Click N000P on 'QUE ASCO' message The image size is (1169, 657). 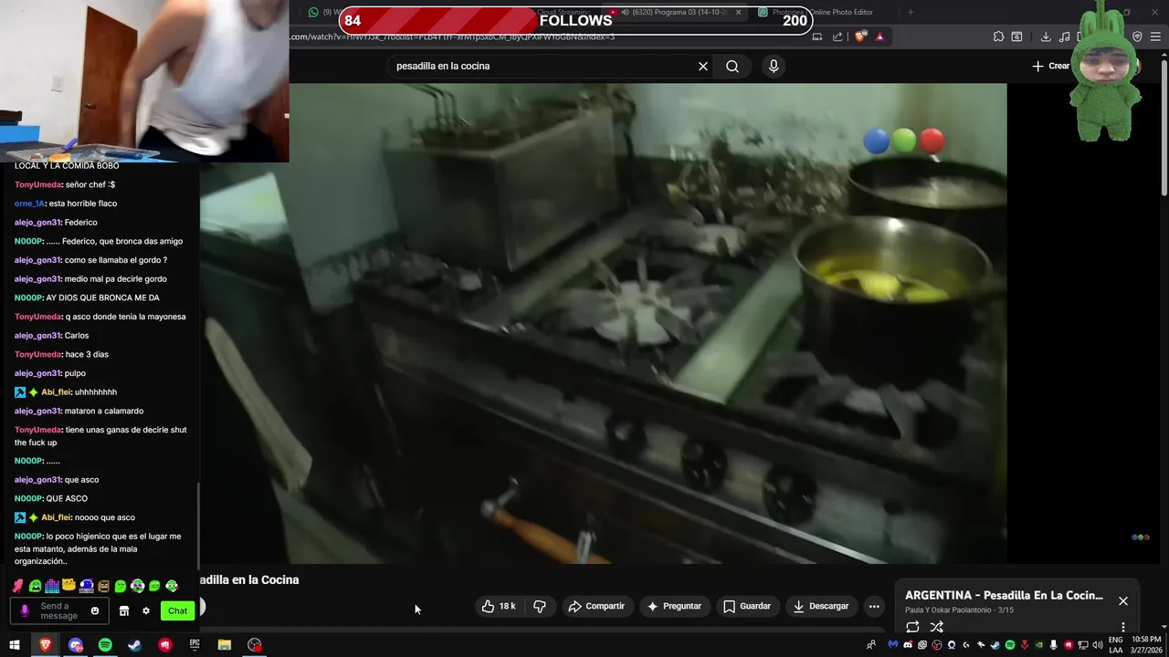coord(28,498)
